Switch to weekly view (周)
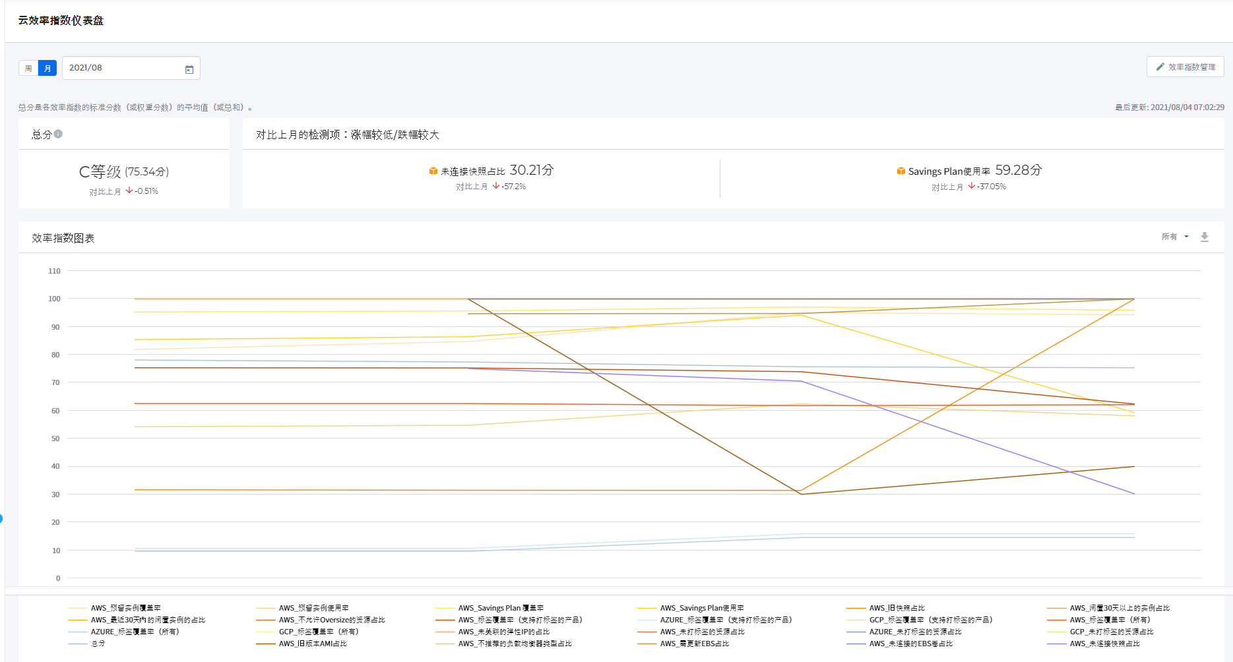Viewport: 1233px width, 662px height. [28, 68]
